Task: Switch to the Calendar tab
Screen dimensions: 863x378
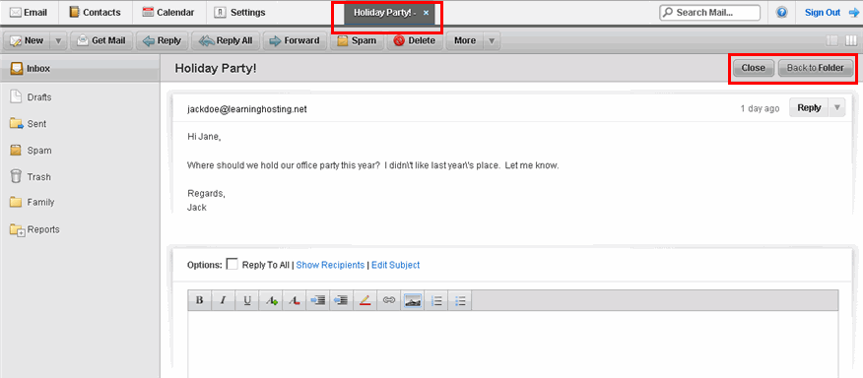Action: [167, 12]
